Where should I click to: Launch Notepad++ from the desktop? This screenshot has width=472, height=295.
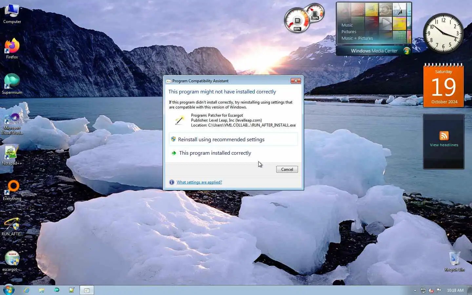(x=12, y=155)
